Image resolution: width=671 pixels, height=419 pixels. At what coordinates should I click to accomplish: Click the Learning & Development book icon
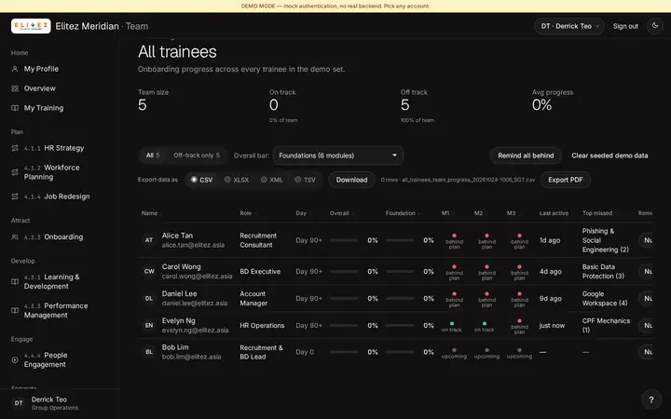coord(15,281)
